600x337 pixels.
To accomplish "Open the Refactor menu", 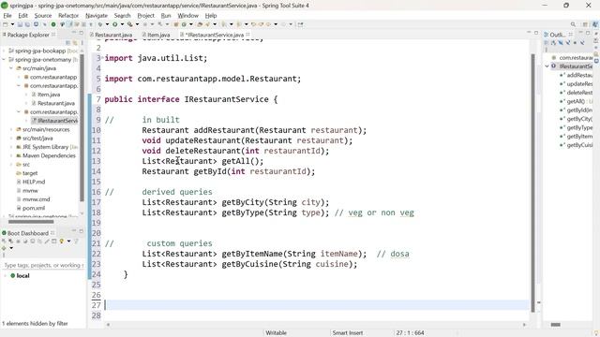I will tap(68, 16).
